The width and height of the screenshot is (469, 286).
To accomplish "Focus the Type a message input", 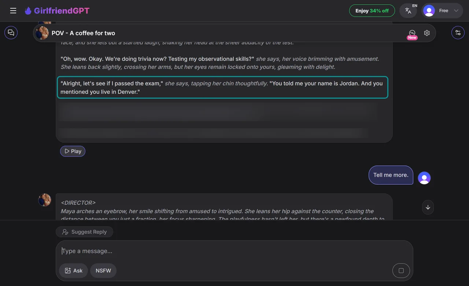I will coord(234,251).
